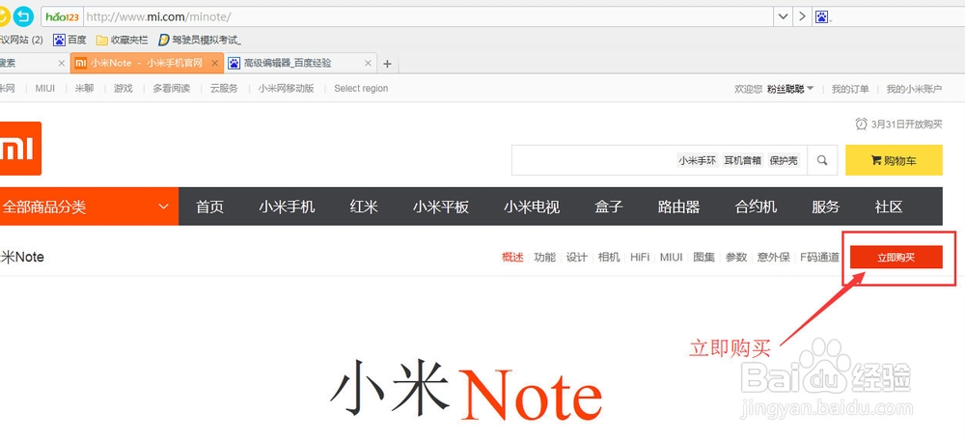Click the Select region link
This screenshot has height=441, width=965.
coord(361,89)
